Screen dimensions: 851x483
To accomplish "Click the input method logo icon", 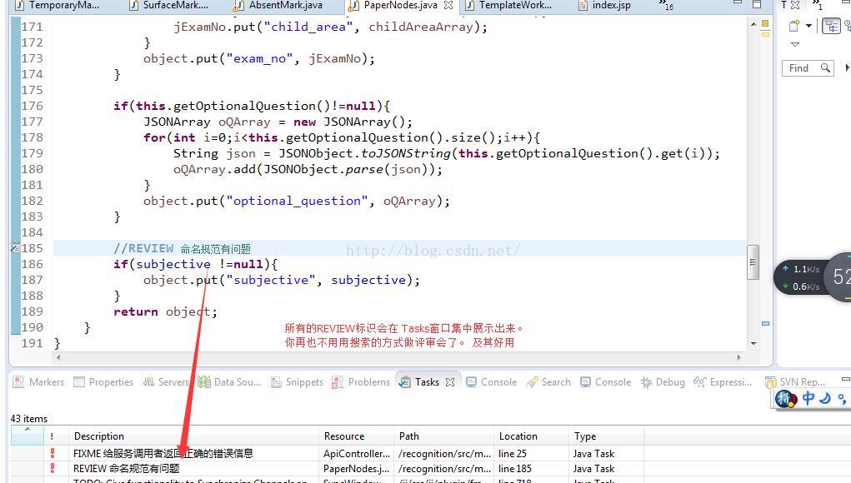I will [786, 399].
